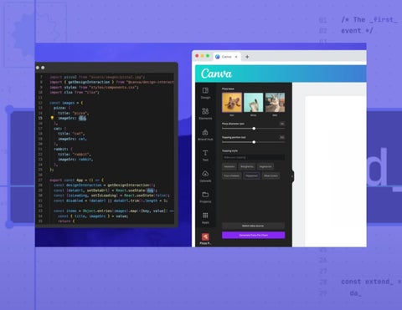Focus the Topping style text field

pyautogui.click(x=254, y=157)
